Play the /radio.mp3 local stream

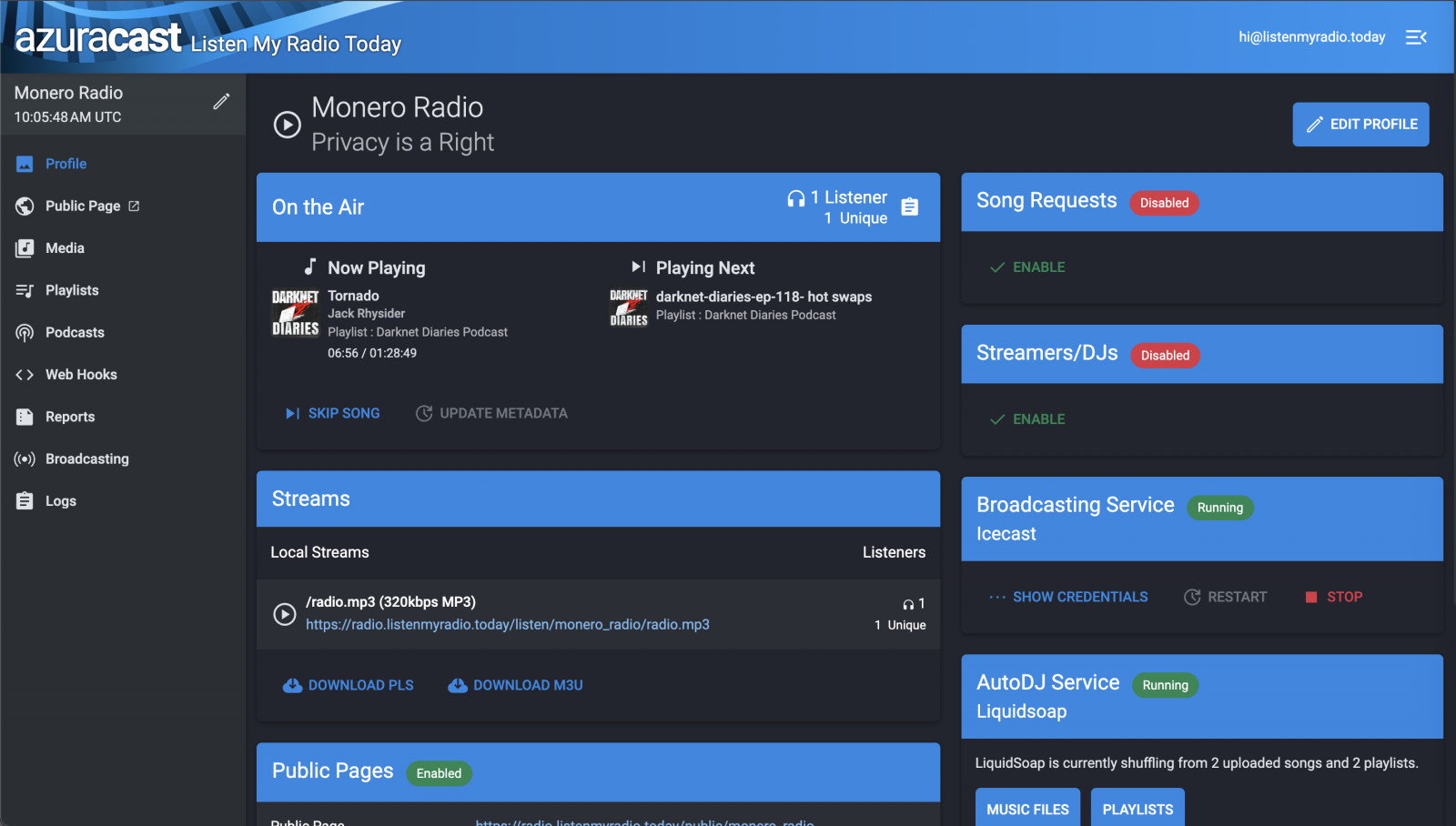coord(285,614)
